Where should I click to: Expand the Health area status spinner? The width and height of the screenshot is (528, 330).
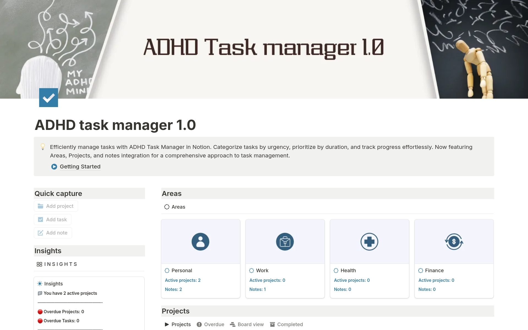[x=336, y=270]
